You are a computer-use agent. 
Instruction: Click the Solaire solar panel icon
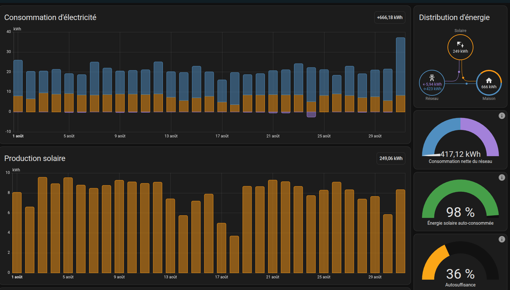[460, 44]
